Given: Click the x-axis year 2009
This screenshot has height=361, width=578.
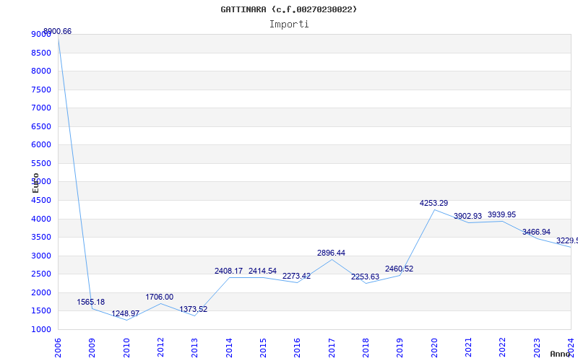Looking at the screenshot, I should click(x=92, y=348).
